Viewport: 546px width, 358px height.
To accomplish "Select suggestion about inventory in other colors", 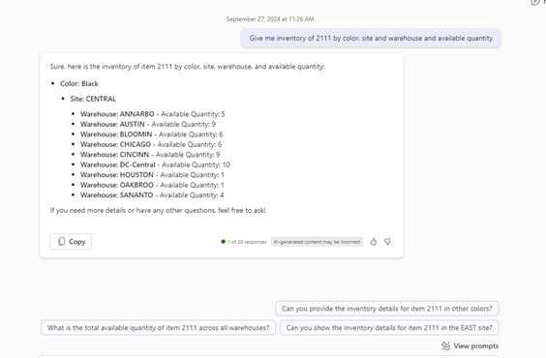I will coord(387,309).
